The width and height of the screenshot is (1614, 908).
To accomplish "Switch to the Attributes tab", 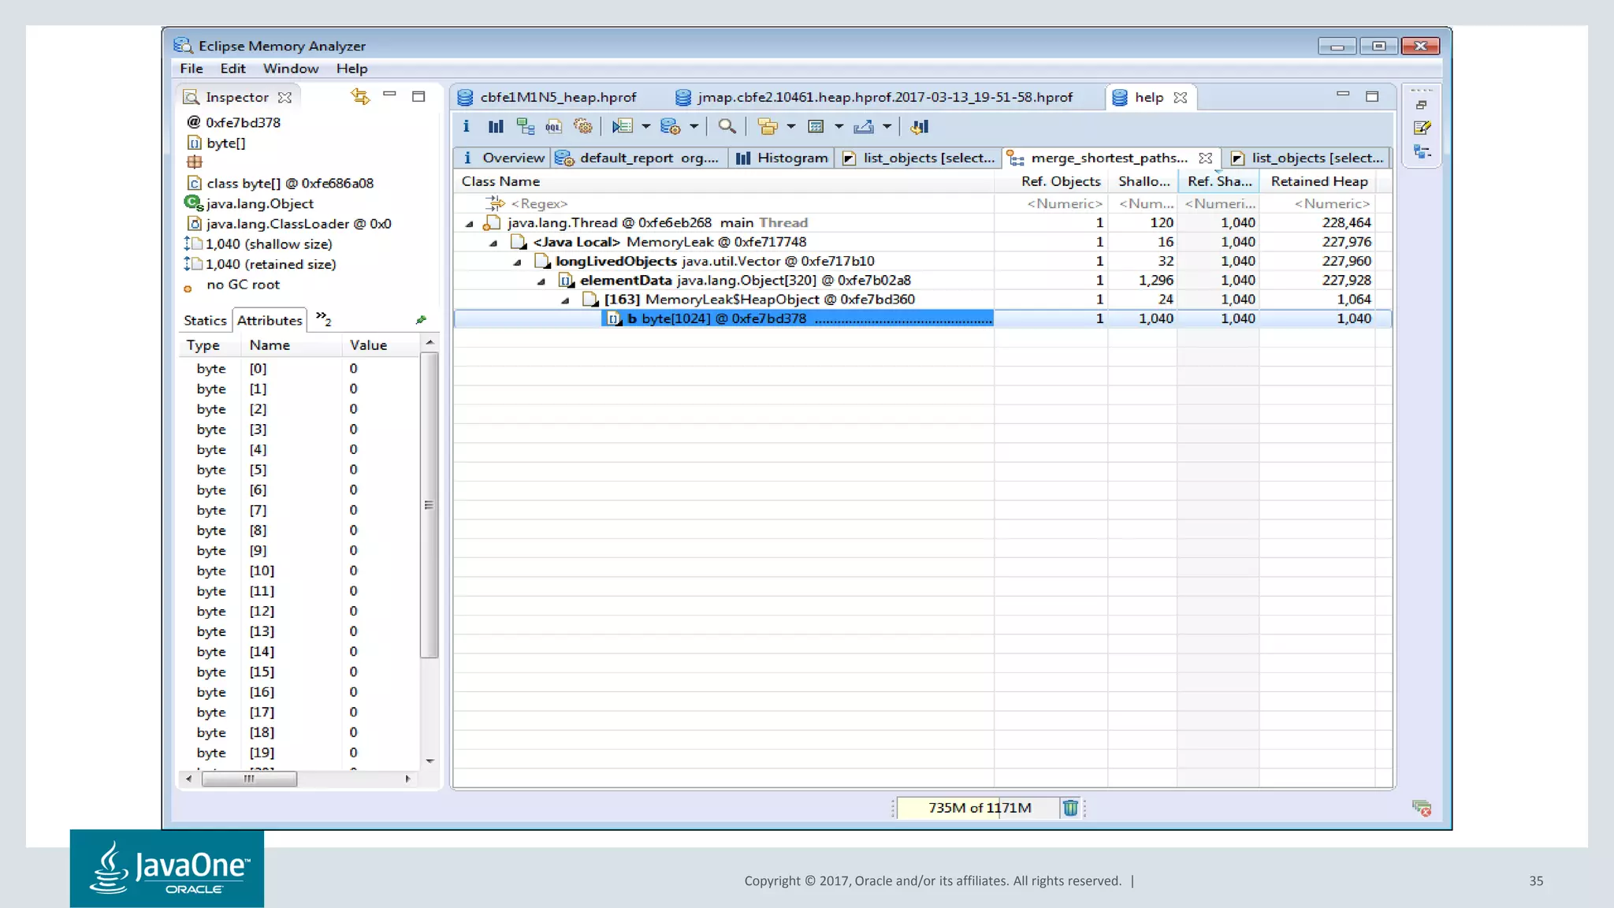I will pos(270,320).
